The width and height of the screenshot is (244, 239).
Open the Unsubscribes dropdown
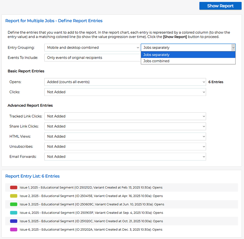pyautogui.click(x=125, y=147)
